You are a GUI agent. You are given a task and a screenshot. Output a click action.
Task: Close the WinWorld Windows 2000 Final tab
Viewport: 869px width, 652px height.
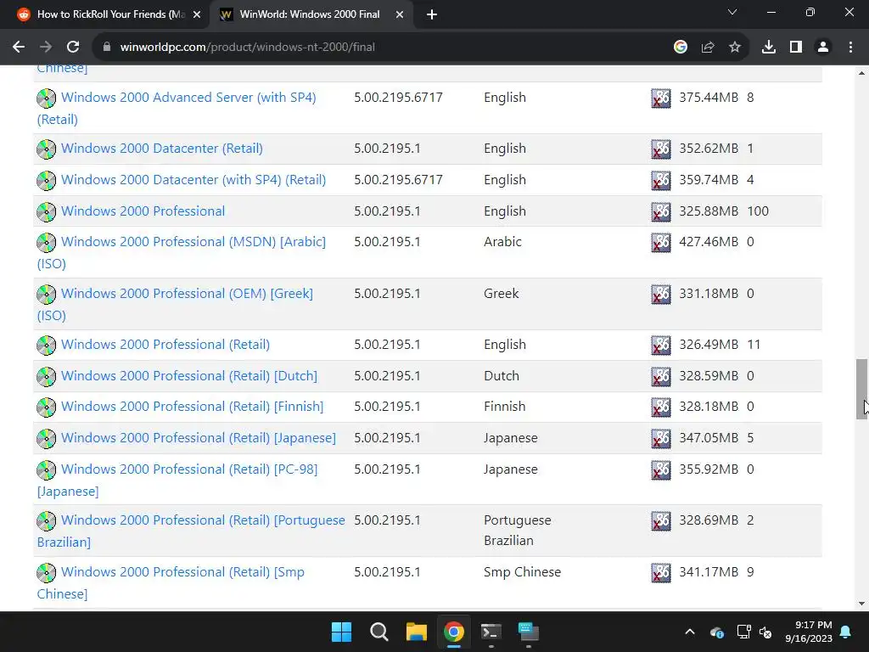coord(400,14)
